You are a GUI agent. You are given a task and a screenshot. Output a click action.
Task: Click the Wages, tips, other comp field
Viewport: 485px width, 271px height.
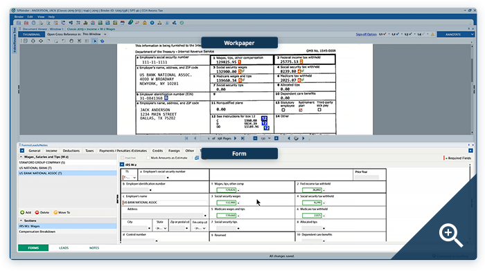227,190
